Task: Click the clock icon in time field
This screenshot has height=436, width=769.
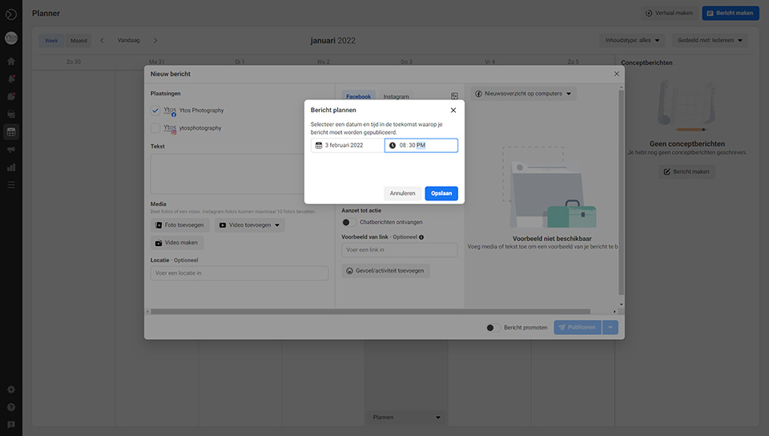Action: point(393,146)
